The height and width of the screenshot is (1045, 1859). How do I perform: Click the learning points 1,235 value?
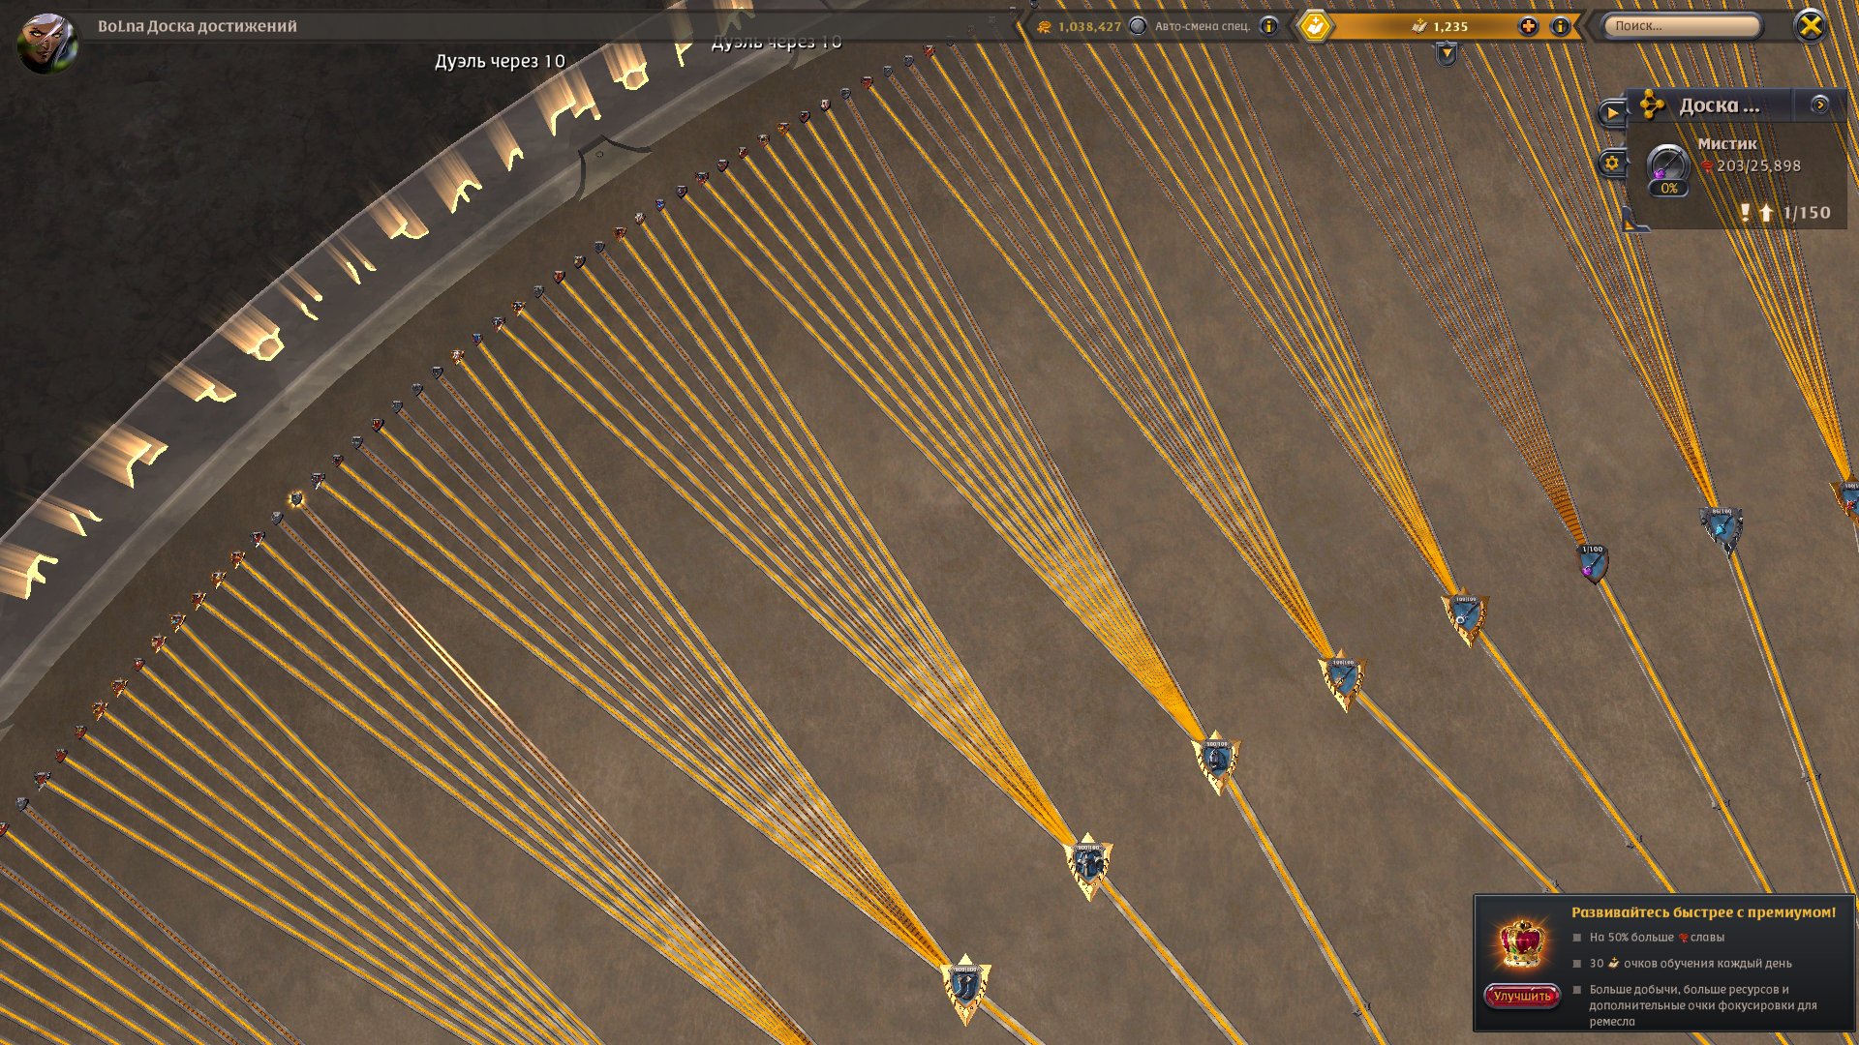(1449, 26)
